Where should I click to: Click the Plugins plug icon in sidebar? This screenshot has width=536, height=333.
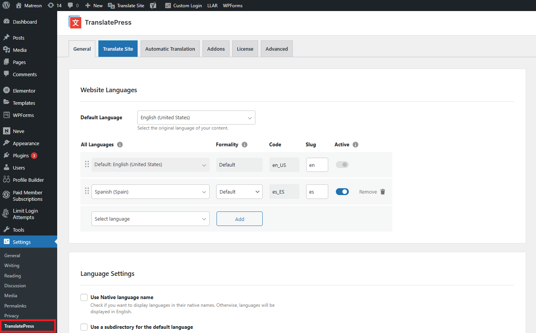[6, 155]
